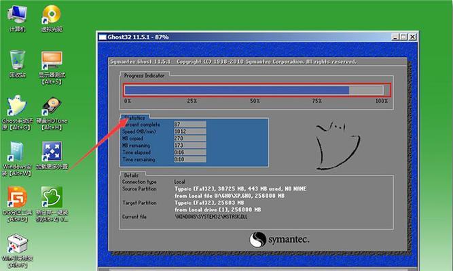Click the "Details" group label

coord(131,175)
